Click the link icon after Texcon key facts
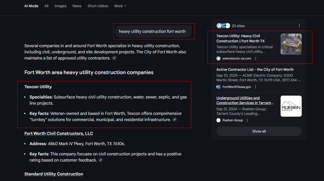The width and height of the screenshot is (324, 181). tap(175, 119)
